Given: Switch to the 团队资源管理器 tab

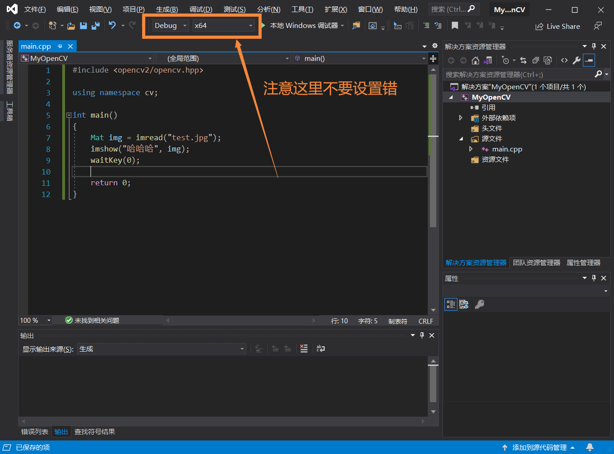Looking at the screenshot, I should coord(536,262).
